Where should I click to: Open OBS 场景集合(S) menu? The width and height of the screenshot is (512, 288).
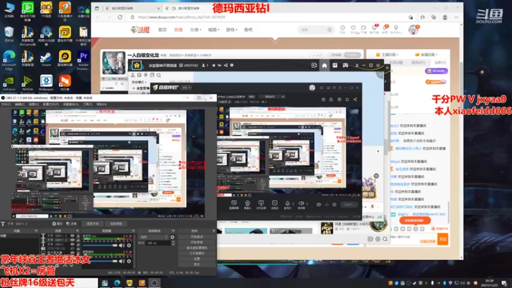71,104
